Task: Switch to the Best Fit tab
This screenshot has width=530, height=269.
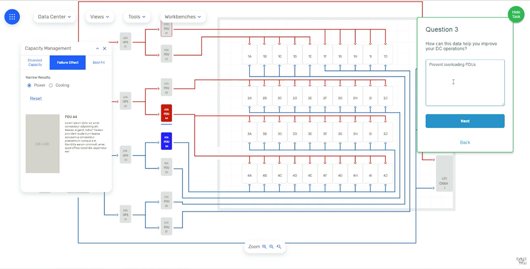Action: [x=99, y=62]
